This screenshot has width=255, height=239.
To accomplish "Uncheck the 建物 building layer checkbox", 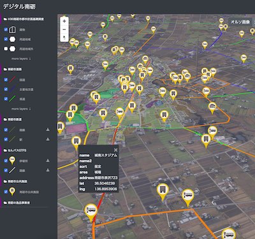I will [6, 29].
